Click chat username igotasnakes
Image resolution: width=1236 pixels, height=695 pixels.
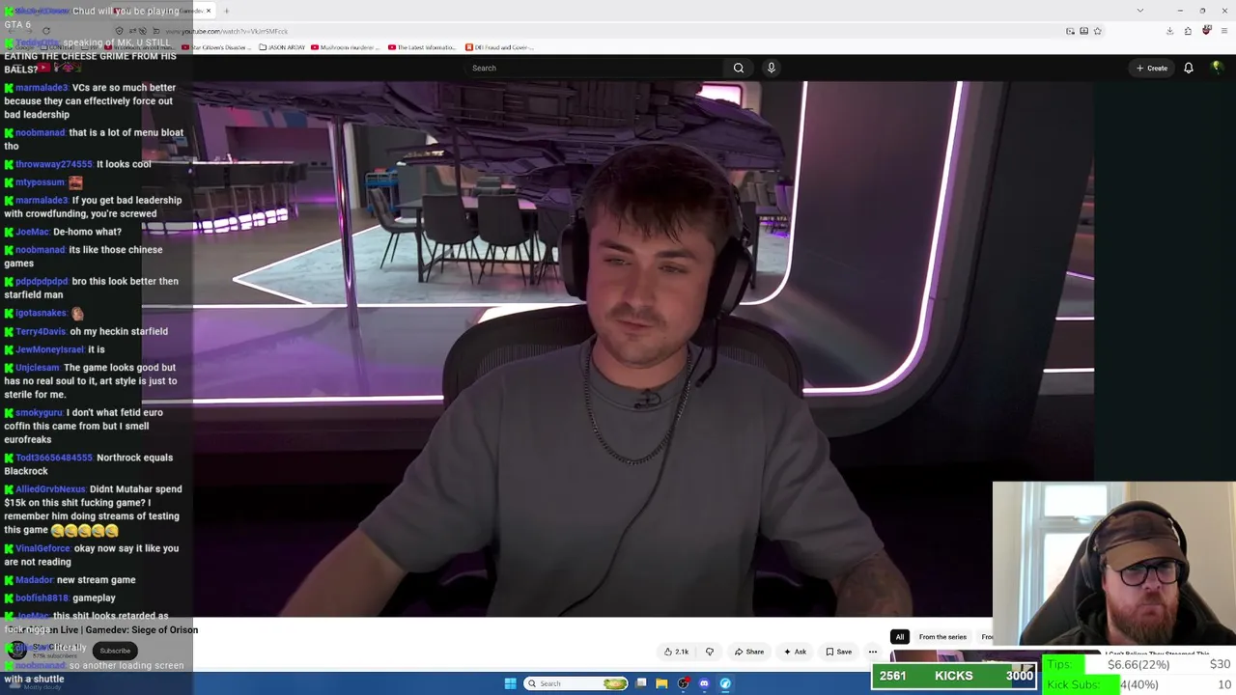tap(41, 314)
